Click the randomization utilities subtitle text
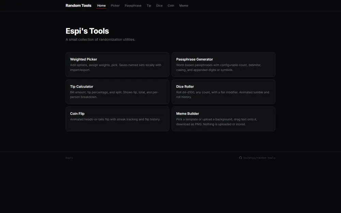The width and height of the screenshot is (341, 213). (101, 40)
